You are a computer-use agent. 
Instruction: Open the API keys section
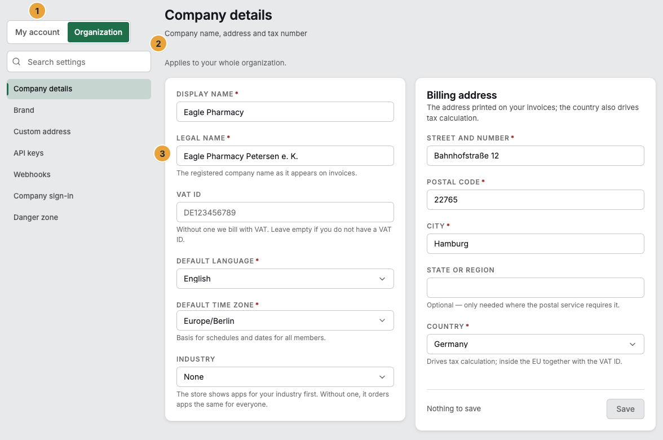click(x=79, y=153)
